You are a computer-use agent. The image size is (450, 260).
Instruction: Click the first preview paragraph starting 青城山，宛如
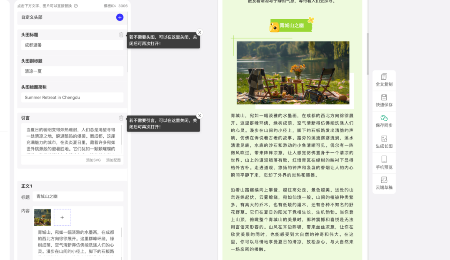[x=292, y=145]
